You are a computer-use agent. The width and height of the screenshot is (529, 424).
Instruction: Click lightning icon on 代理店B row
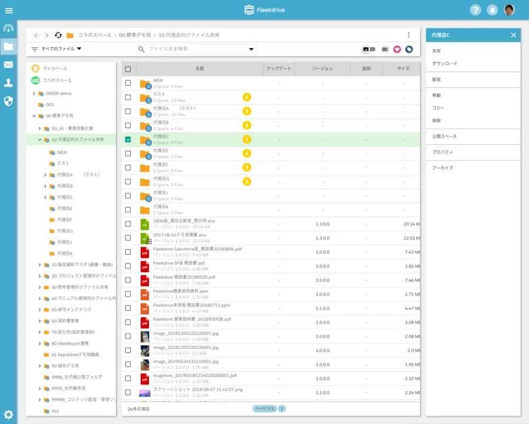coord(247,125)
